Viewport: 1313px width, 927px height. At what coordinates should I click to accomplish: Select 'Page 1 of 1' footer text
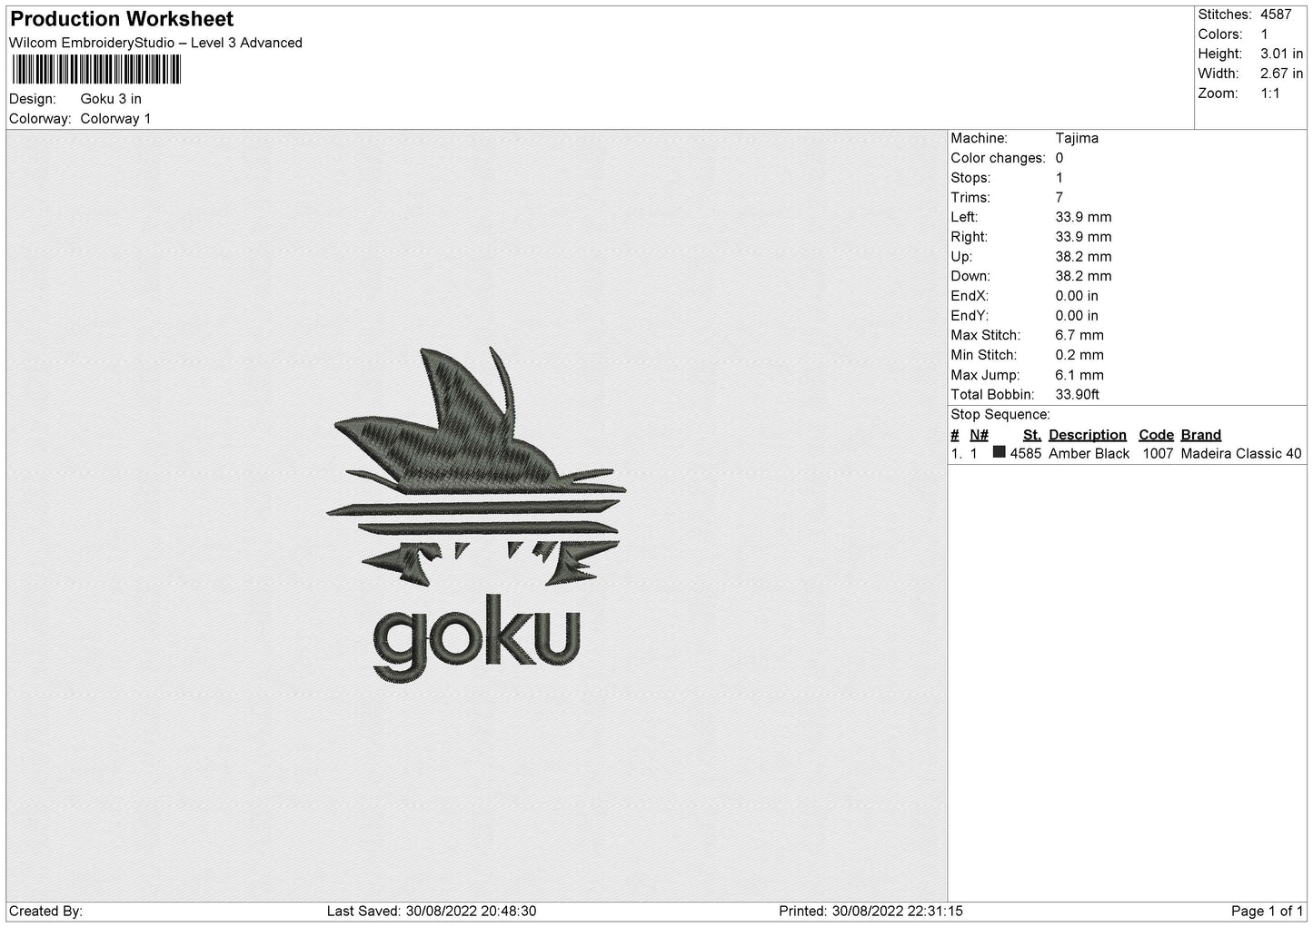tap(1267, 911)
